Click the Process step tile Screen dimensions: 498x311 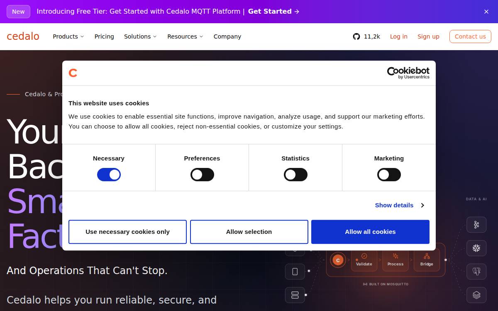point(395,260)
